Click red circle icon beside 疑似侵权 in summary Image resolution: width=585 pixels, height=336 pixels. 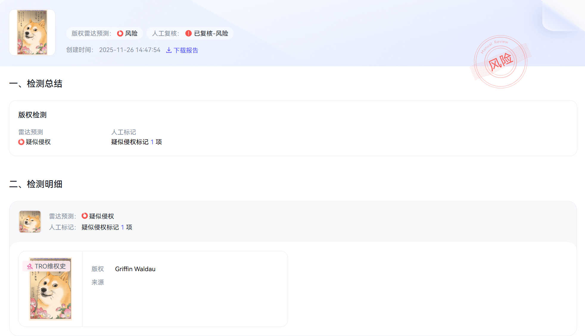[21, 142]
